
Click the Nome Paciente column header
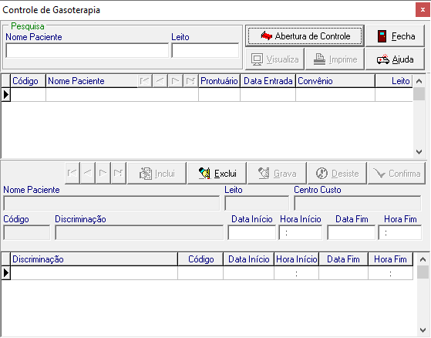92,81
